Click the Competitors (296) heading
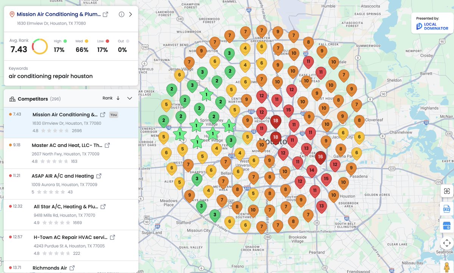The width and height of the screenshot is (454, 273). coord(39,99)
